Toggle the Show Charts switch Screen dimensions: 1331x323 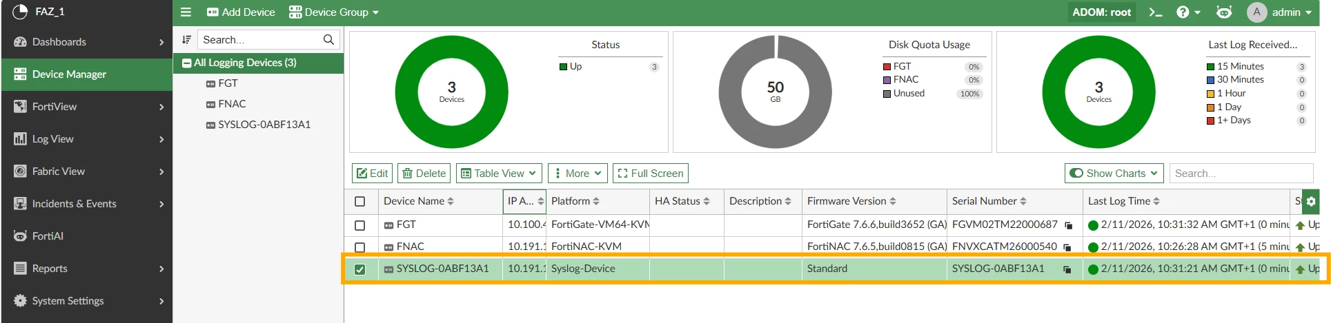coord(1076,174)
